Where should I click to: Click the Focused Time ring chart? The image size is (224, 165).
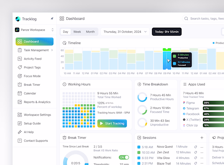[x=142, y=110]
